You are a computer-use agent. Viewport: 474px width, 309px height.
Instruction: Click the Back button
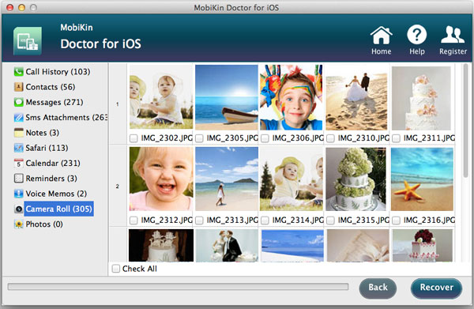[378, 288]
